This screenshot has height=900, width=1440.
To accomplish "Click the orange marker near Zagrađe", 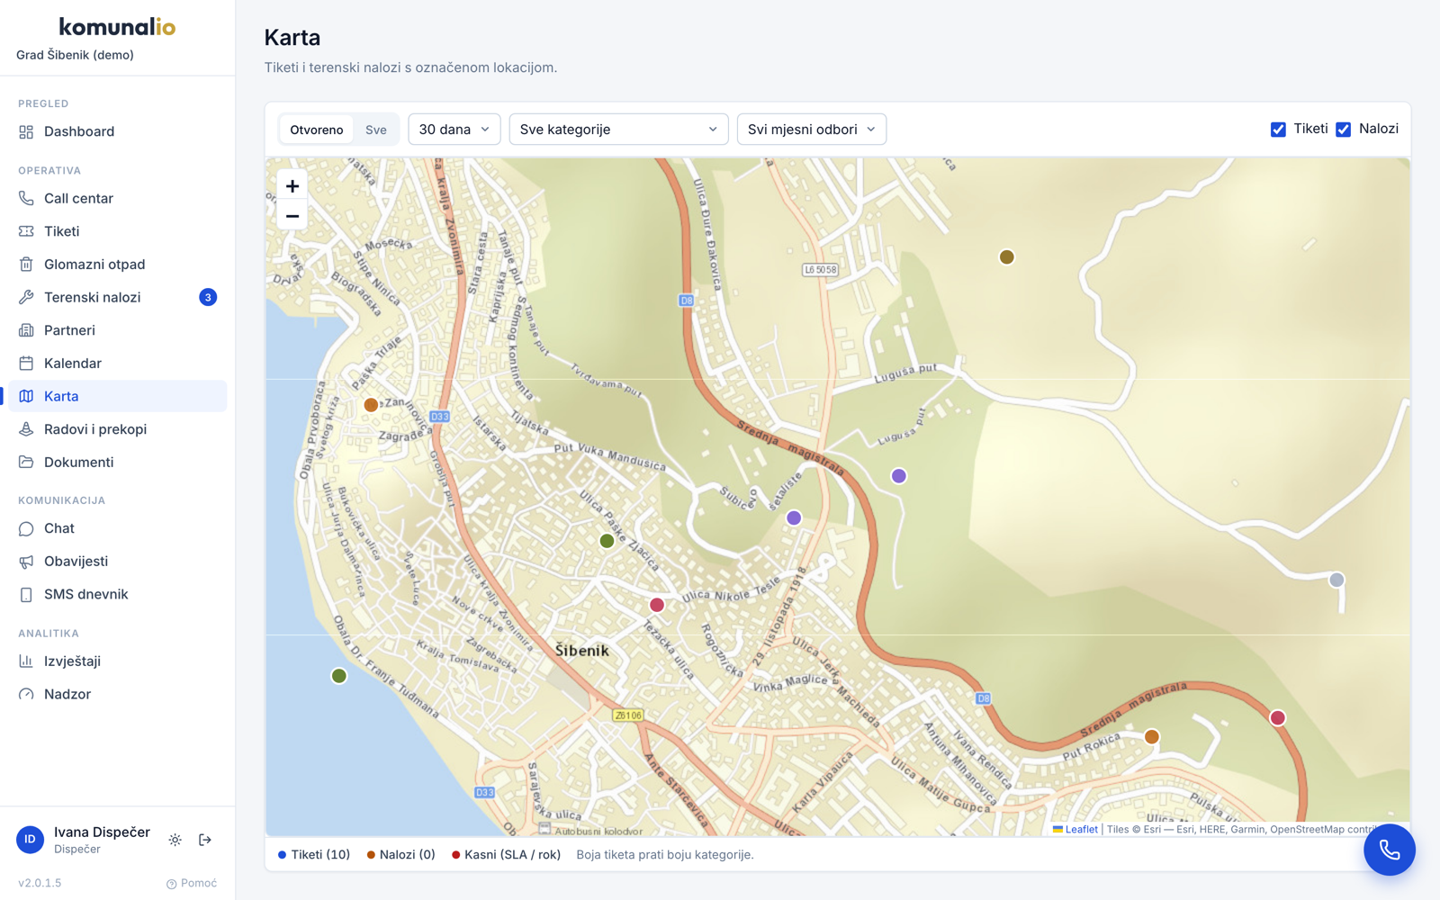I will 371,405.
